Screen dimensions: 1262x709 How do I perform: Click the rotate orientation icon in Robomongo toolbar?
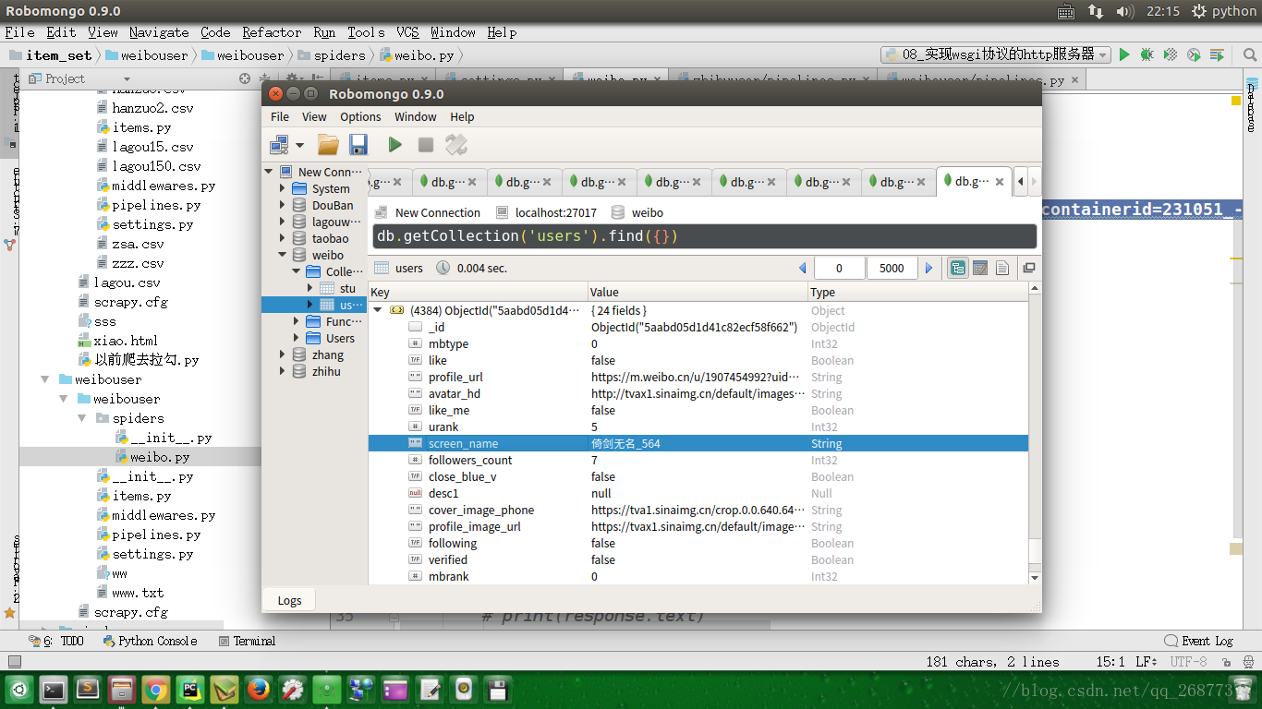[456, 145]
